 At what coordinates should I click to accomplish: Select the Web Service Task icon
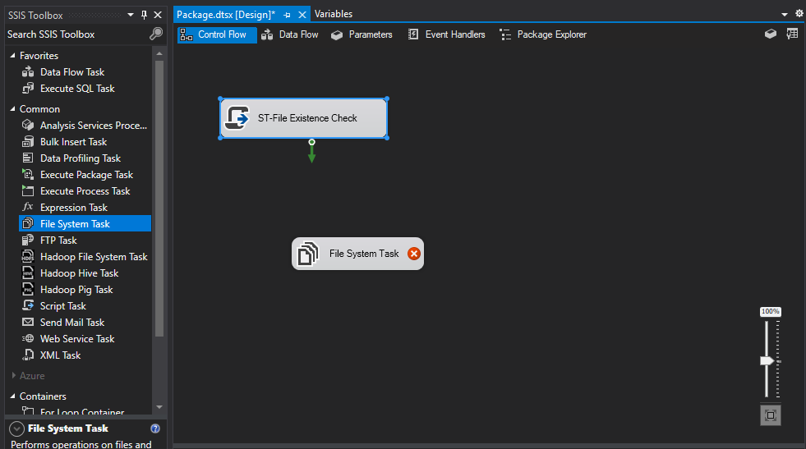[28, 338]
